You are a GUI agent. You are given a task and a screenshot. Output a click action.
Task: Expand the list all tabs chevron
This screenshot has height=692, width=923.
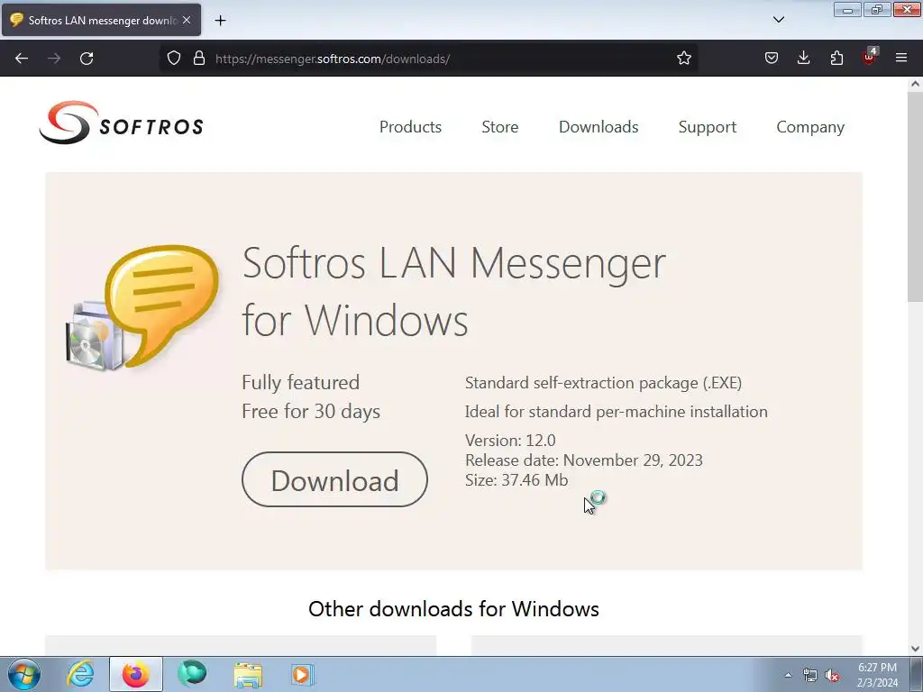(778, 20)
